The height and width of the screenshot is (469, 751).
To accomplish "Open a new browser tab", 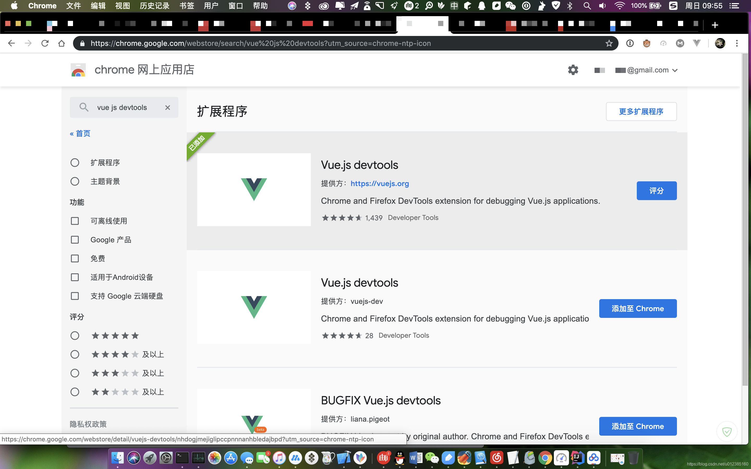I will pos(715,25).
